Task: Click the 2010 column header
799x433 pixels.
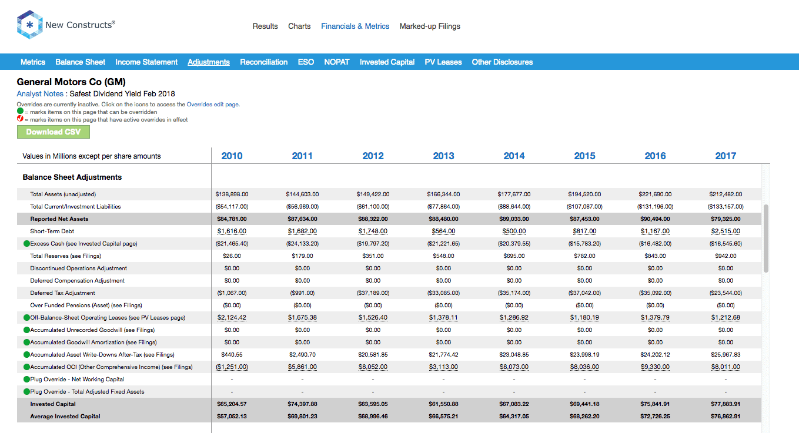Action: click(x=232, y=156)
